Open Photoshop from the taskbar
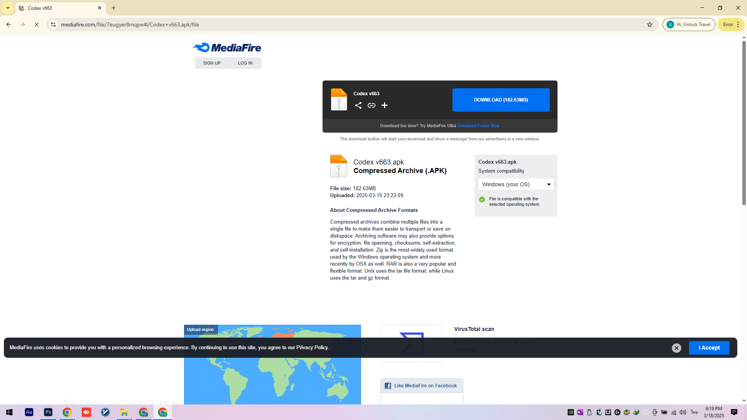Viewport: 747px width, 420px height. (48, 412)
